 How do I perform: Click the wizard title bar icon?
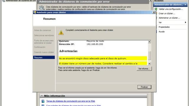[35, 12]
